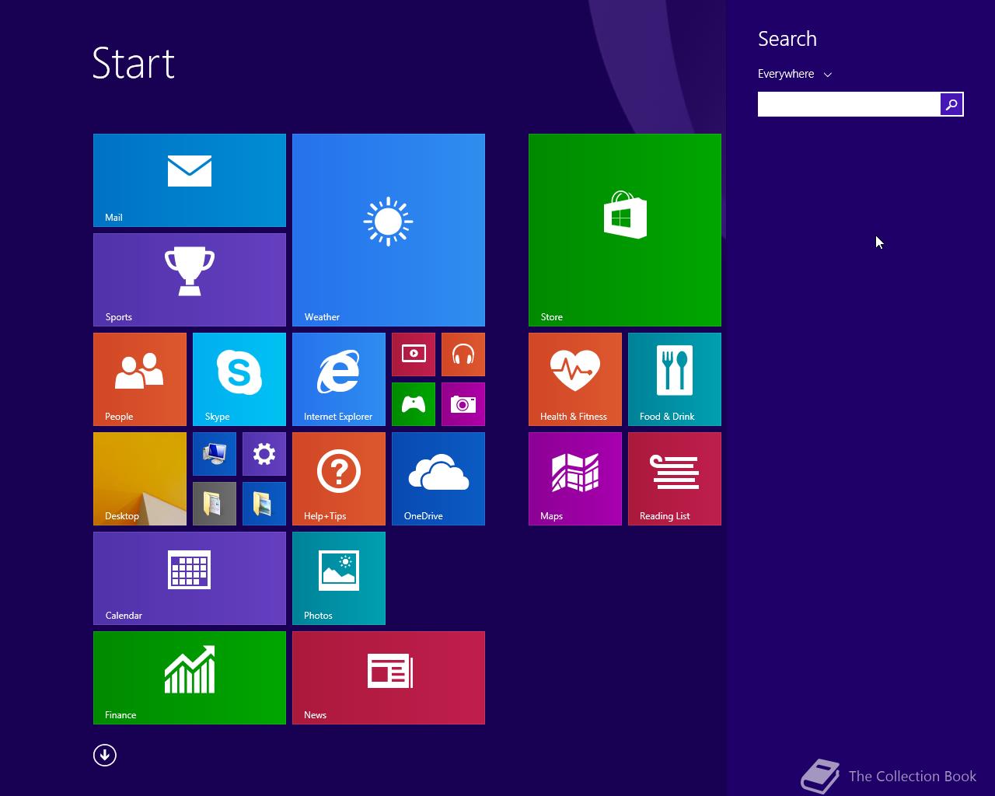The width and height of the screenshot is (995, 796).
Task: Click the magnifier search button
Action: [951, 104]
